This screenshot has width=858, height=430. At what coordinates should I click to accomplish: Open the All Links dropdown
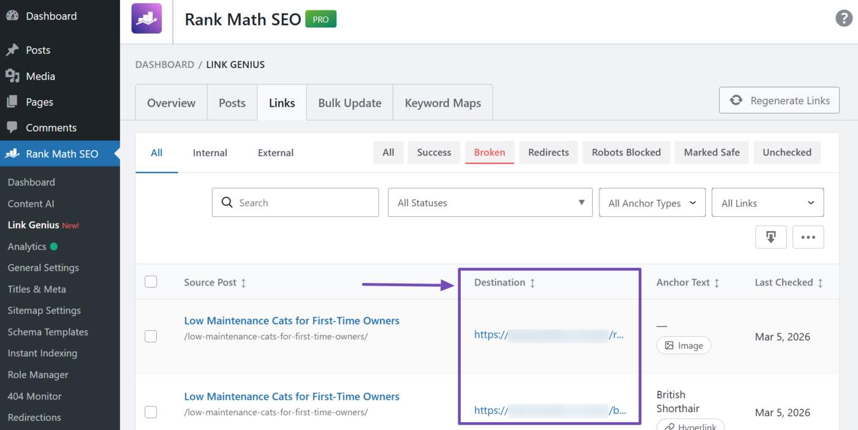click(767, 202)
